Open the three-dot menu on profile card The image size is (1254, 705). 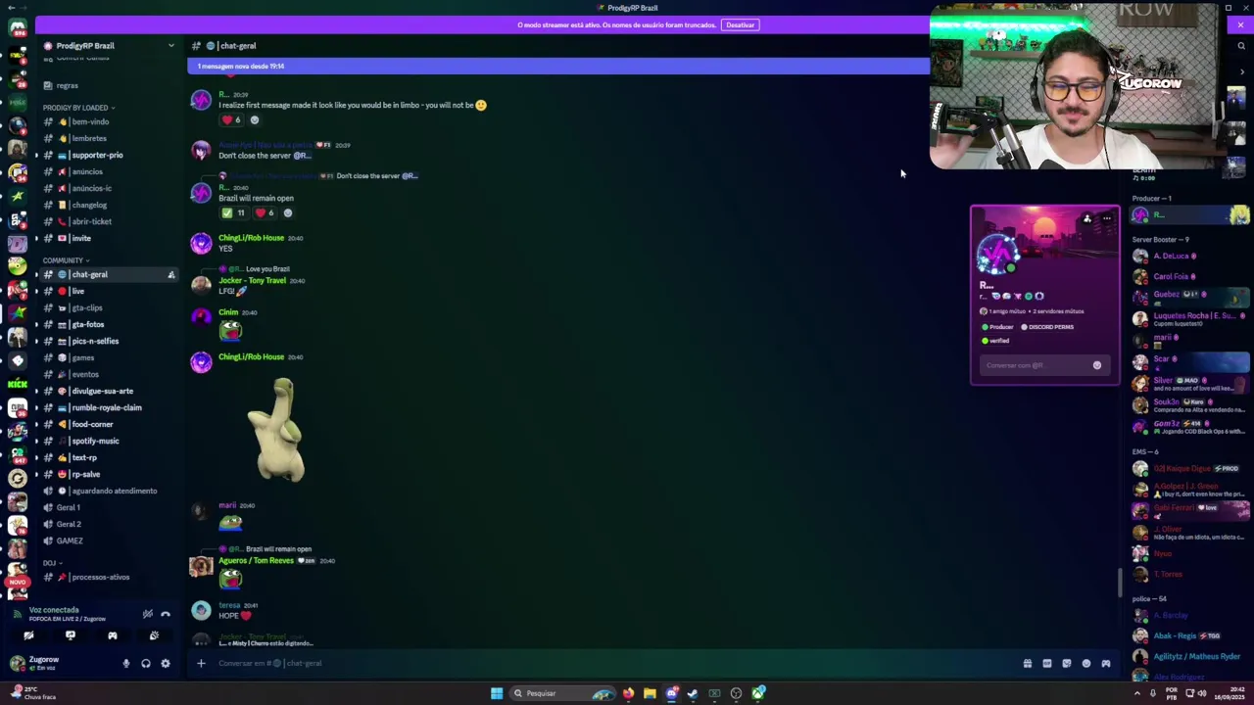coord(1107,218)
